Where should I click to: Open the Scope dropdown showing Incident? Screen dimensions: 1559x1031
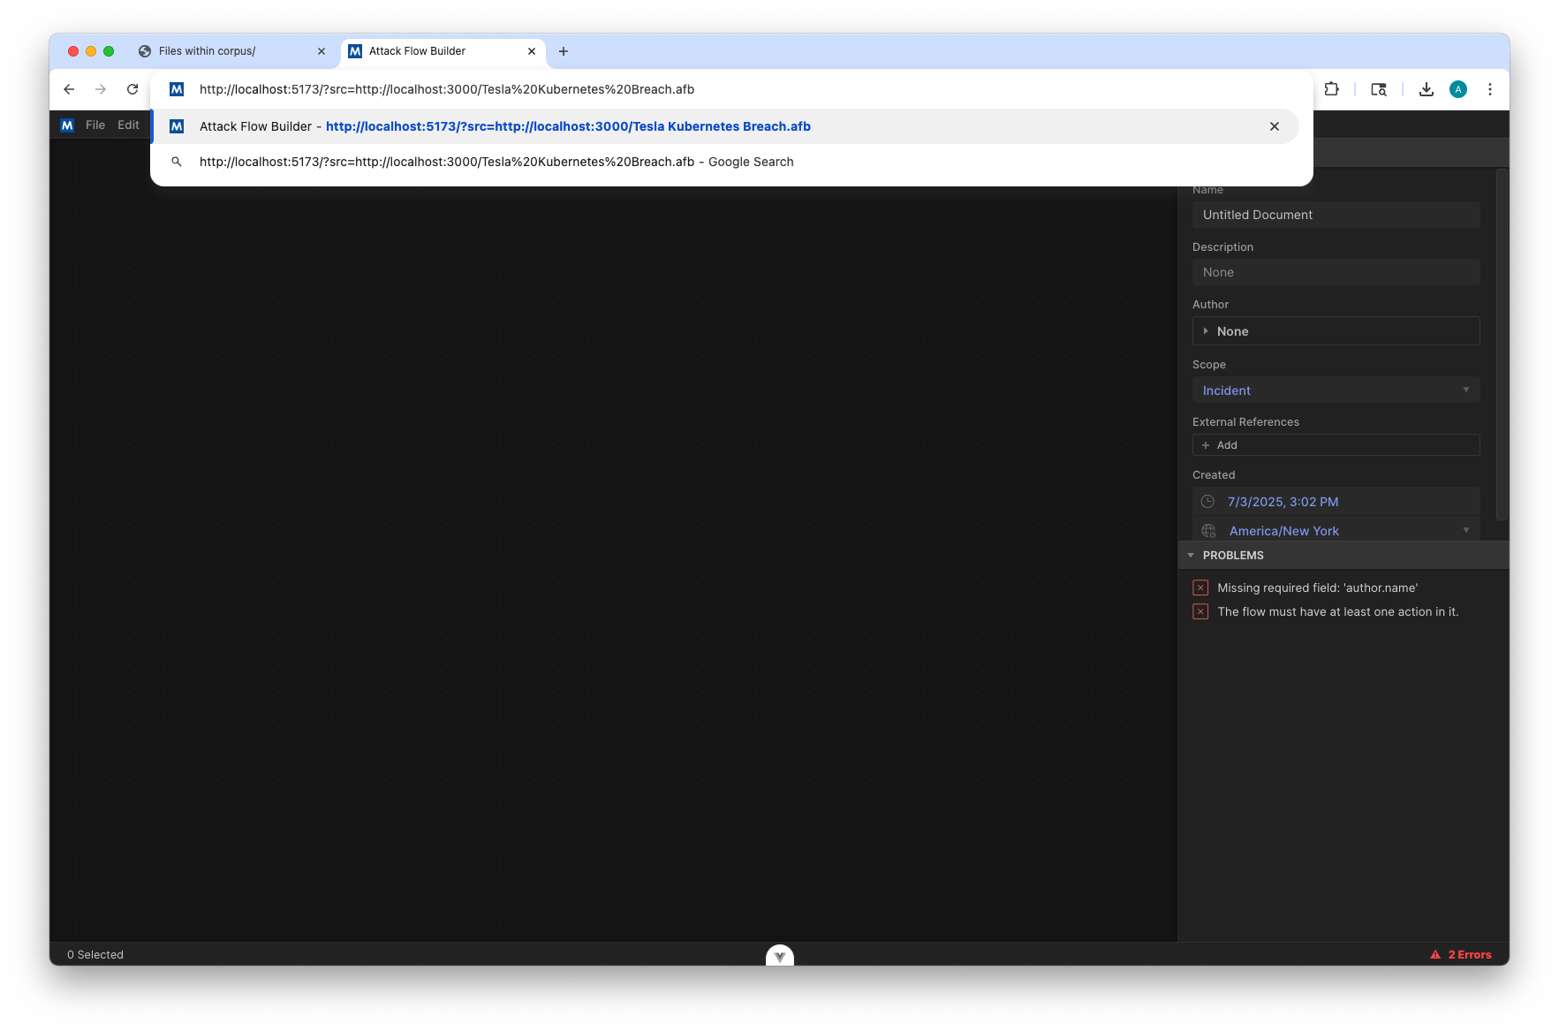(x=1336, y=390)
